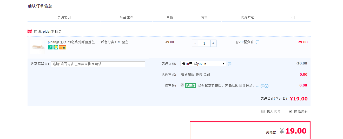Image resolution: width=343 pixels, height=139 pixels.
Task: Click shop total ¥19.00
Action: coord(299,99)
